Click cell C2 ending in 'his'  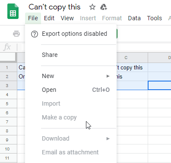coord(132,76)
